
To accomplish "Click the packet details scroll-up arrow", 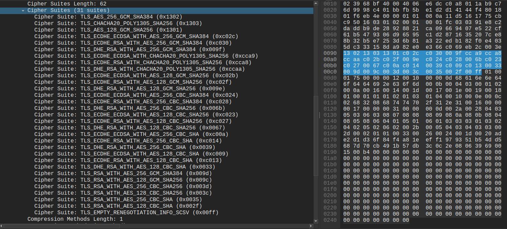I will click(x=316, y=3).
